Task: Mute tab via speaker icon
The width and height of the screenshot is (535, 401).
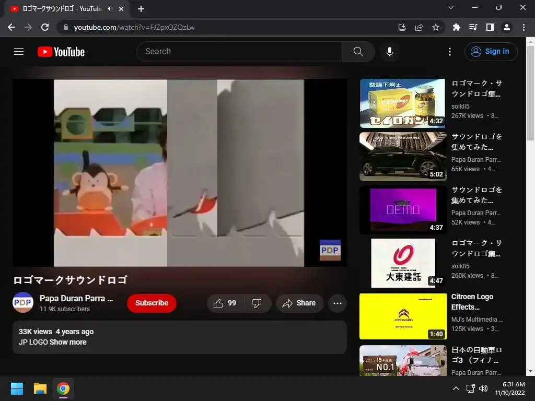Action: 110,9
